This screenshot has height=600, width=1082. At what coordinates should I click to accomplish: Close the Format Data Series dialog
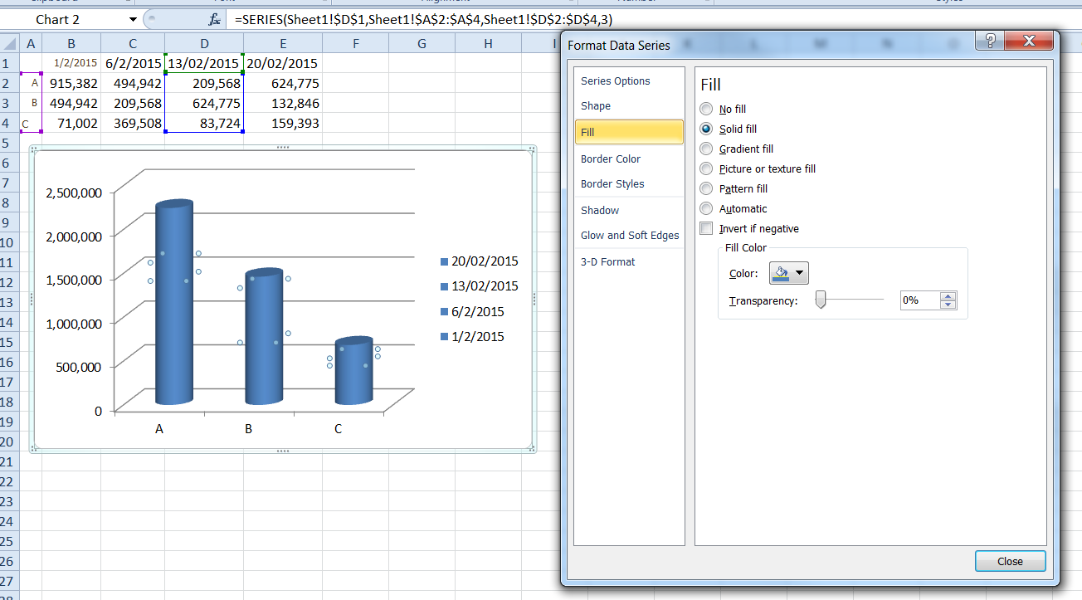[x=1010, y=561]
